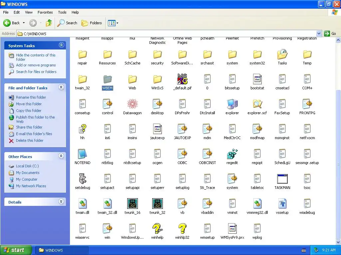
Task: Click Hide the contents of this folder
Action: pyautogui.click(x=36, y=57)
